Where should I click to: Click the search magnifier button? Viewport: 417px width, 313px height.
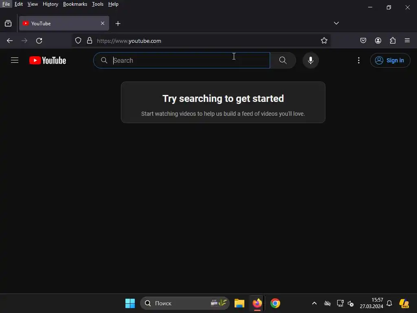[283, 60]
